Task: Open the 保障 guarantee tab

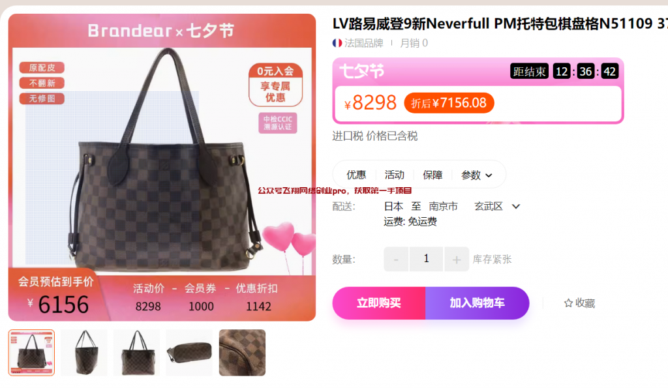Action: click(433, 175)
